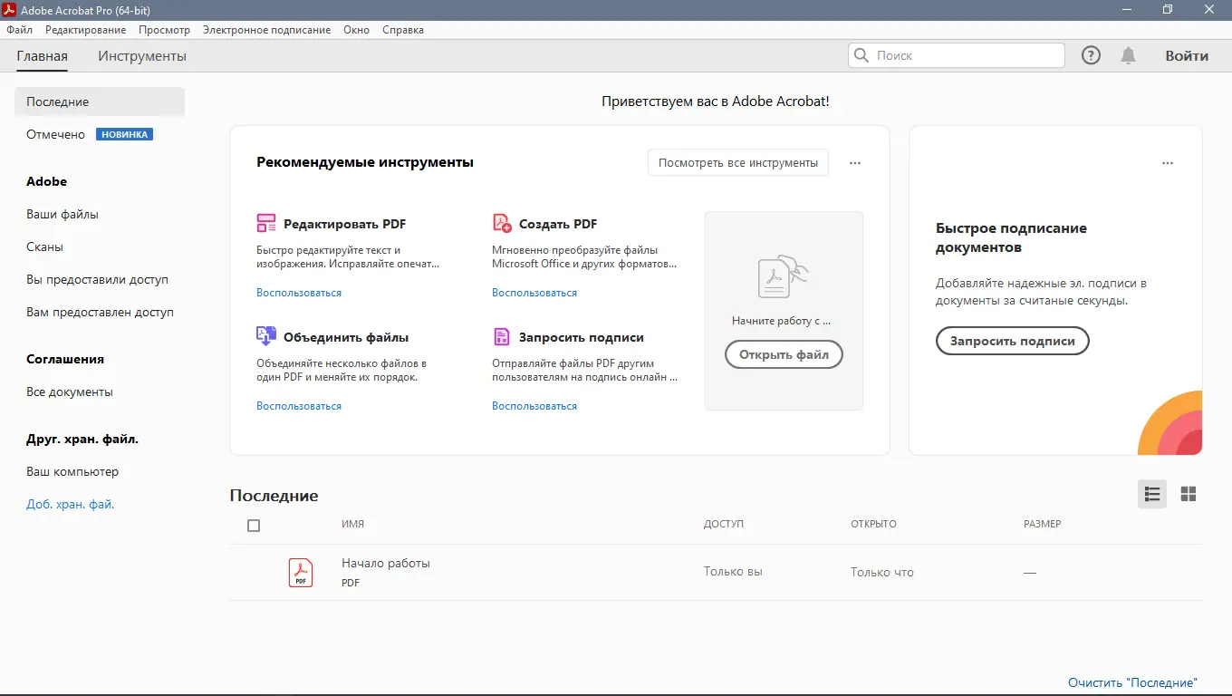Click the Объединить файлы tool icon
This screenshot has width=1232, height=696.
click(265, 335)
